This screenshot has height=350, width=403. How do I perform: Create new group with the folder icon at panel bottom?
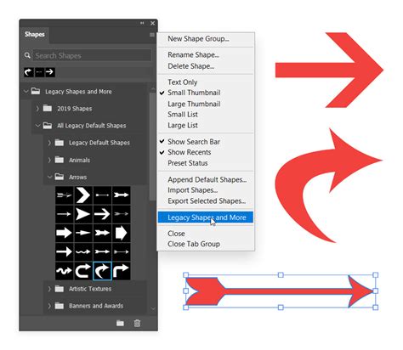click(120, 323)
